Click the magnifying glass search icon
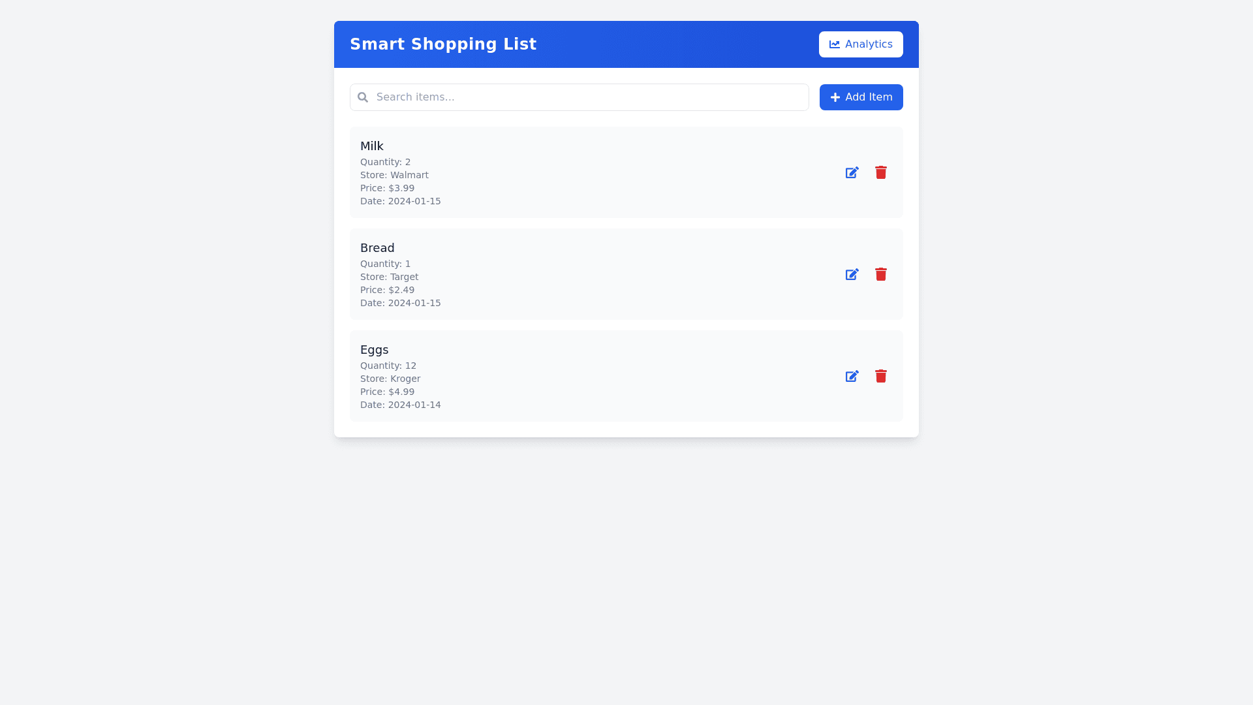This screenshot has height=705, width=1253. click(x=363, y=97)
